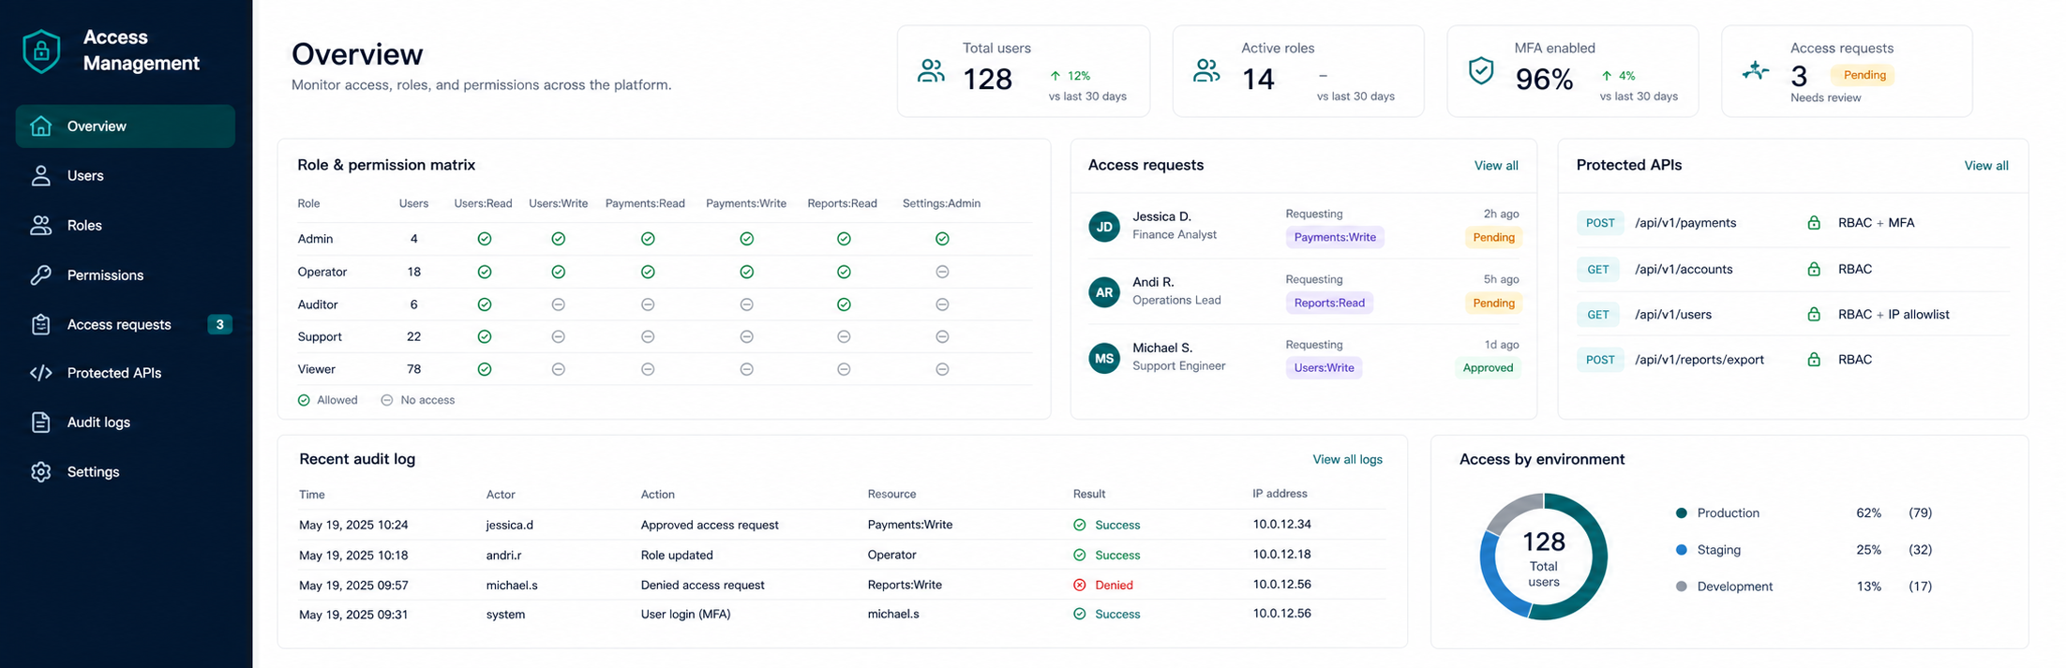Click the Roles group icon in sidebar
The height and width of the screenshot is (668, 2066).
pos(40,225)
